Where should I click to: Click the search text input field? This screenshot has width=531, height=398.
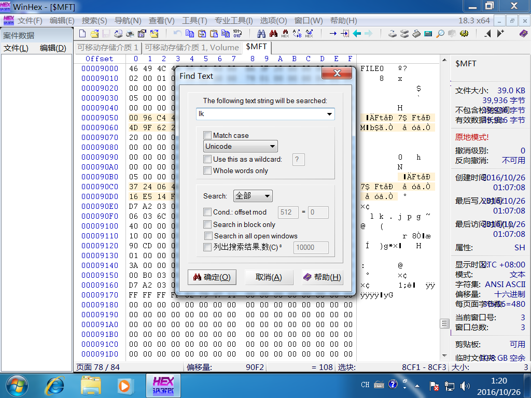[265, 114]
